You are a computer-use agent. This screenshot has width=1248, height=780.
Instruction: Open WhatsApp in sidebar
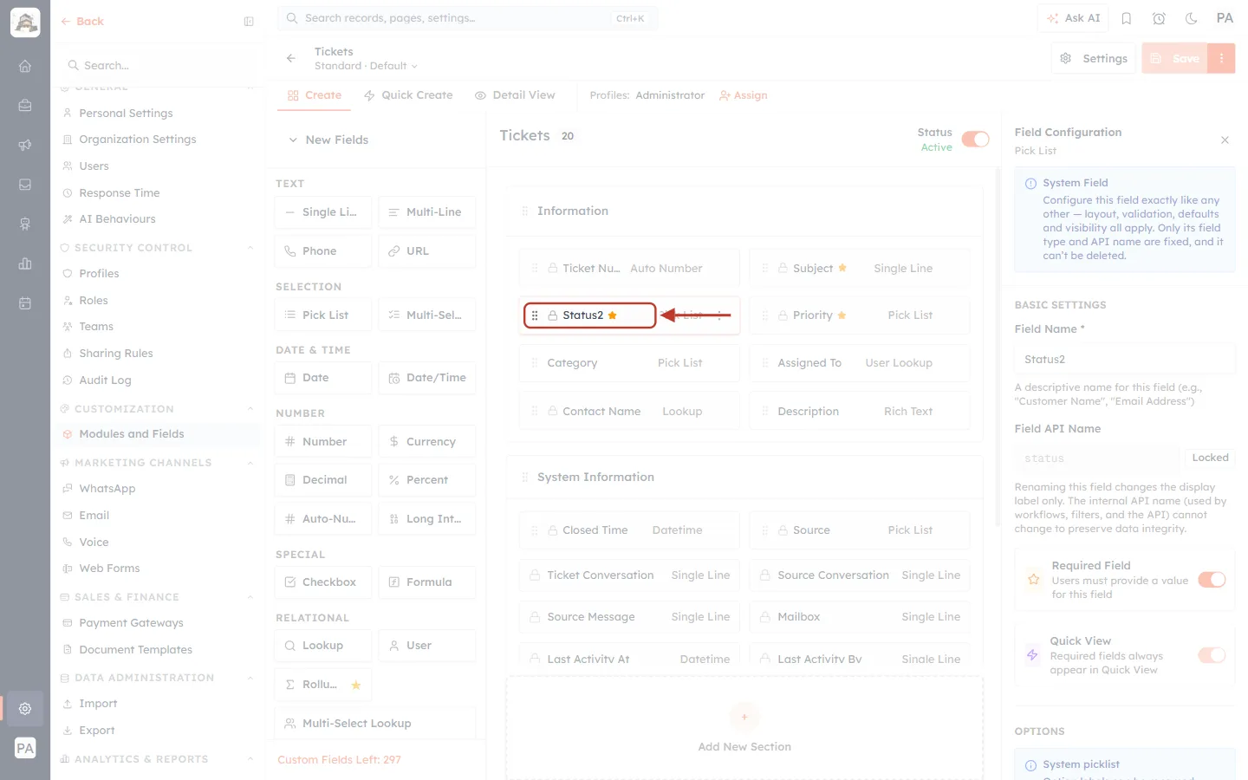[107, 489]
